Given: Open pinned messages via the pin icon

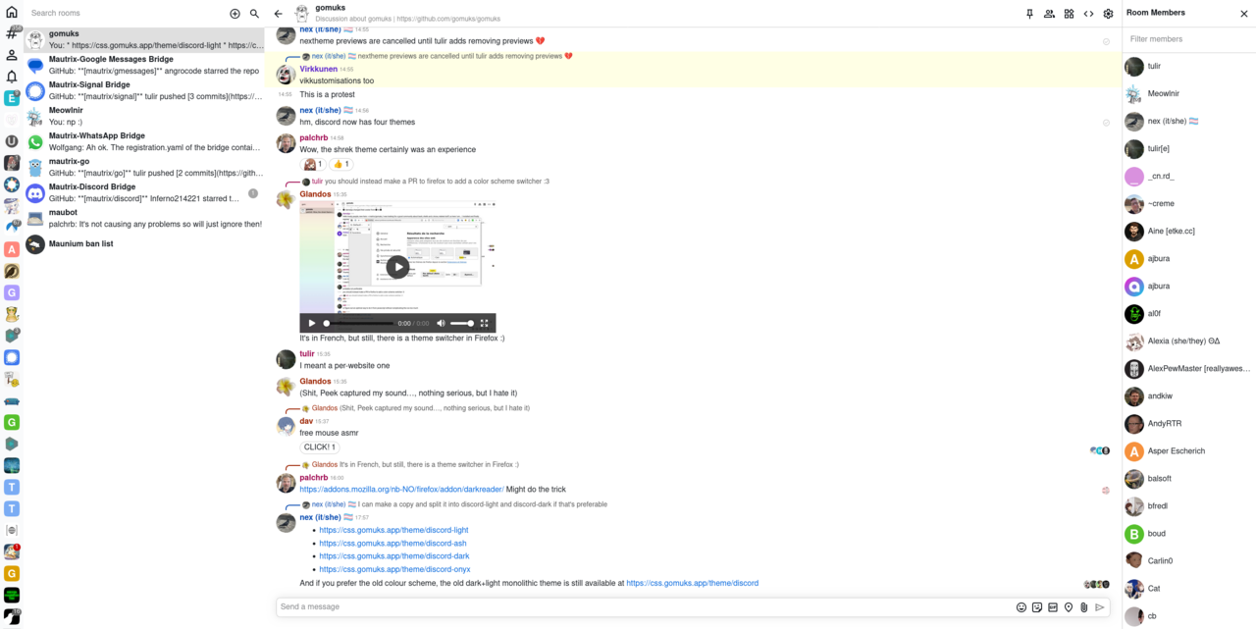Looking at the screenshot, I should coord(1029,14).
